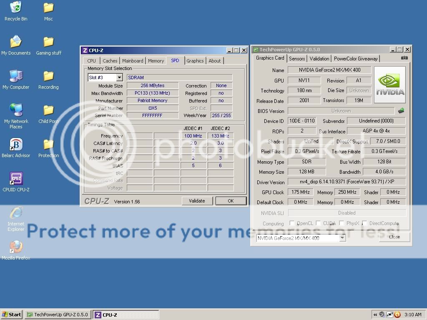Screen dimensions: 427x320
Task: Click the BIOS save chip icon
Action: [x=401, y=111]
